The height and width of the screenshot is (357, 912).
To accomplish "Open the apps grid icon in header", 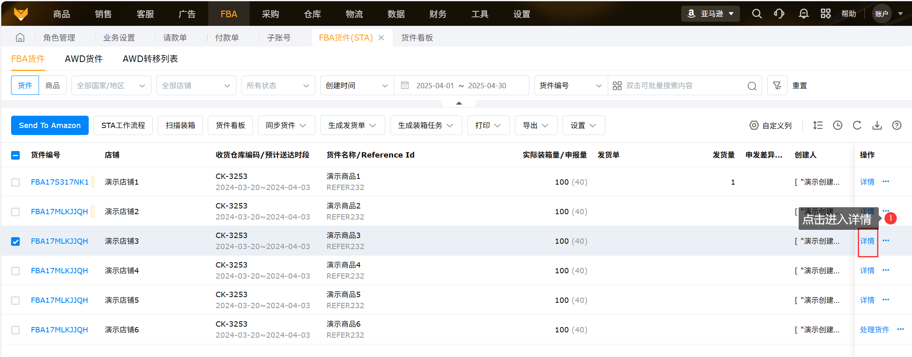I will 825,14.
